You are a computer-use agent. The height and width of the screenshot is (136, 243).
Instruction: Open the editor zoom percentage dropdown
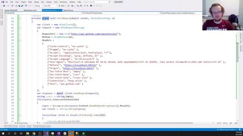click(8, 123)
